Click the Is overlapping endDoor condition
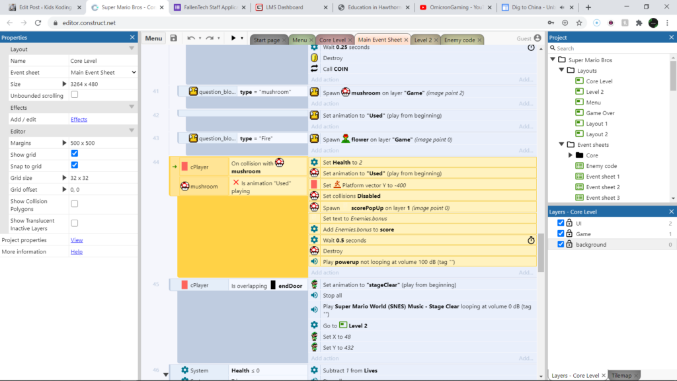Viewport: 677px width, 381px height. coord(267,286)
